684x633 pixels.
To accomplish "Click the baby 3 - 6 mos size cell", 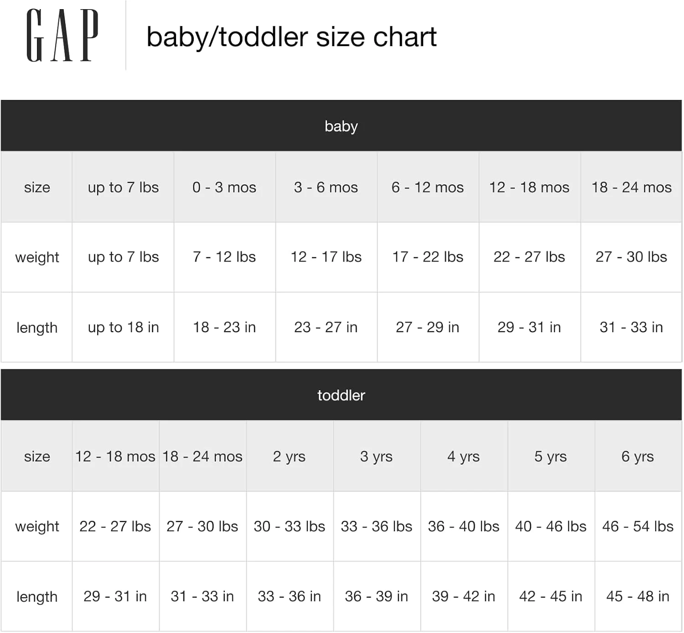I will [x=326, y=187].
